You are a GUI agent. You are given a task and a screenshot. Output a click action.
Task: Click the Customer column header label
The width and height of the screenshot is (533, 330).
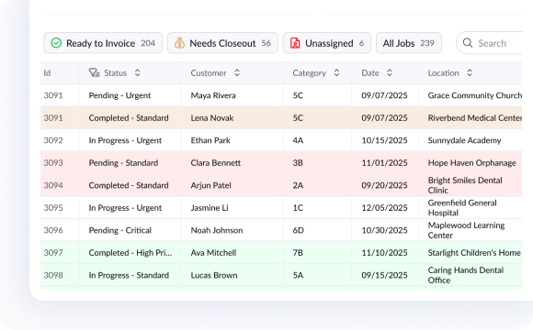tap(209, 73)
